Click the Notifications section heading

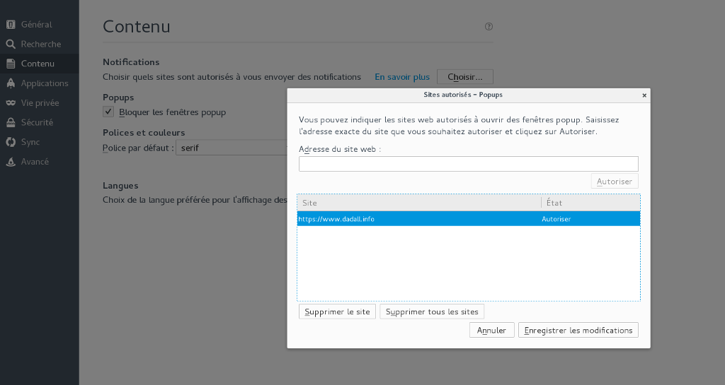(131, 61)
